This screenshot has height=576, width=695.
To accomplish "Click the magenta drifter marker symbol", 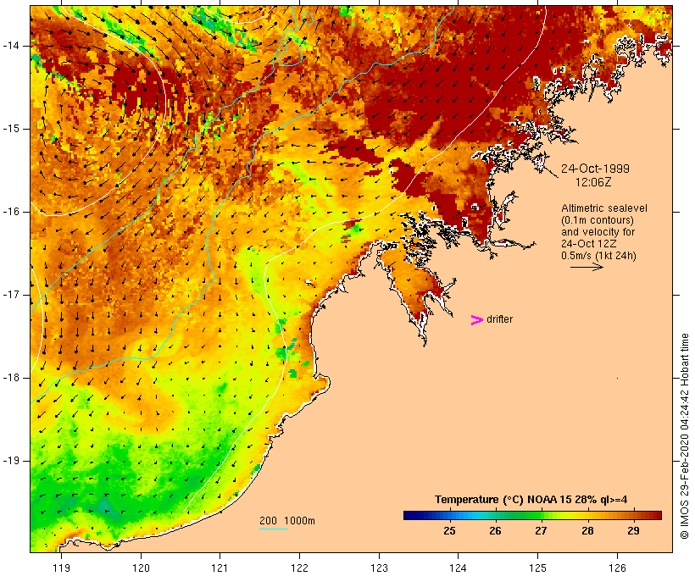I will 477,320.
